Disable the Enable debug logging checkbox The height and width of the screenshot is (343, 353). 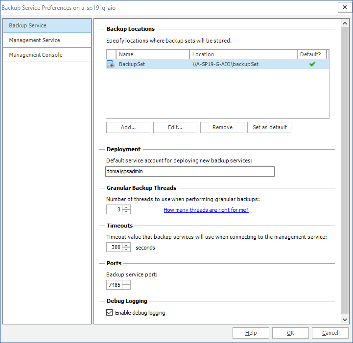click(x=109, y=312)
